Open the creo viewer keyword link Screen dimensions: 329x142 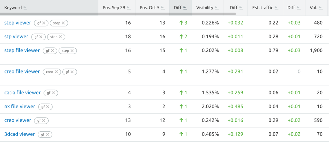click(x=18, y=120)
